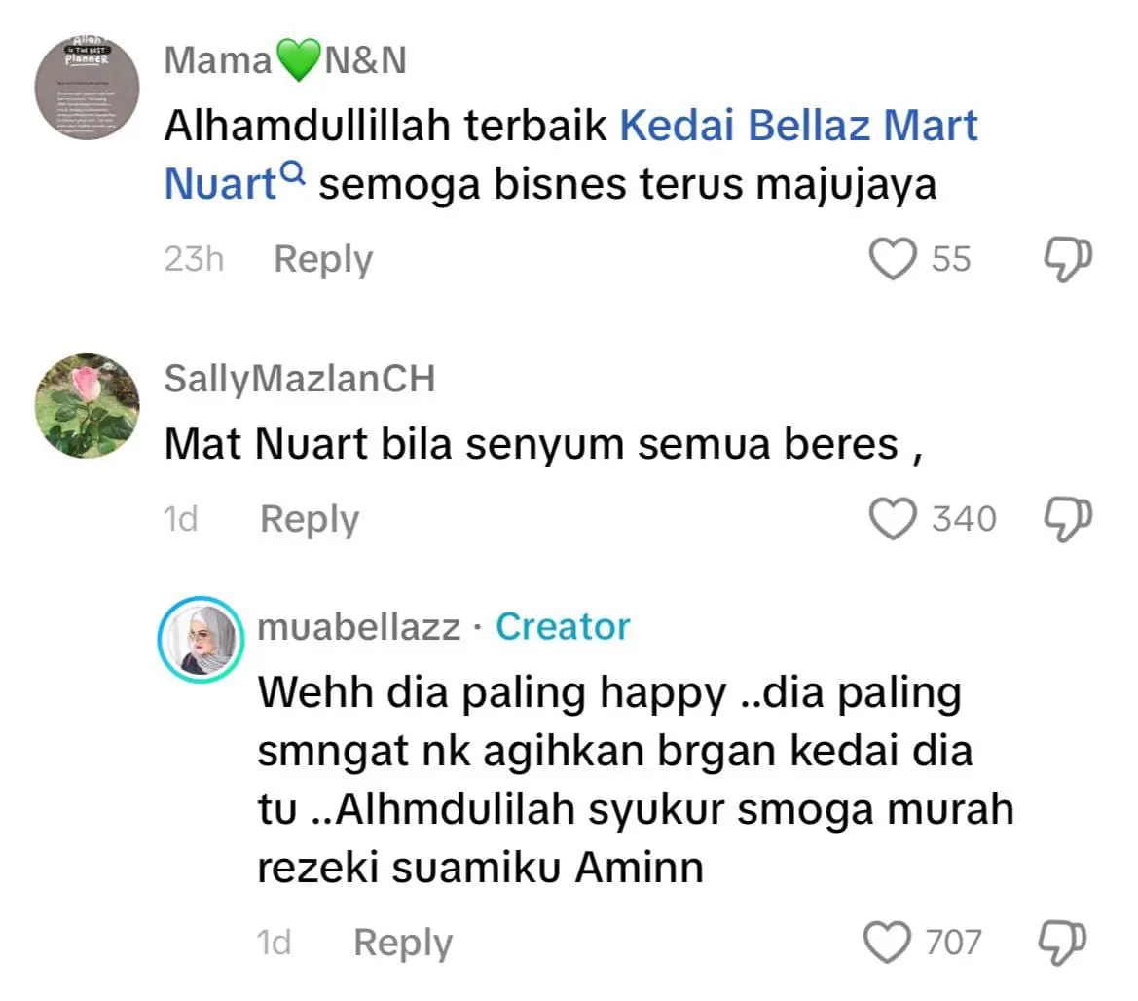1138x1001 pixels.
Task: Open muabellazz username
Action: coord(358,627)
